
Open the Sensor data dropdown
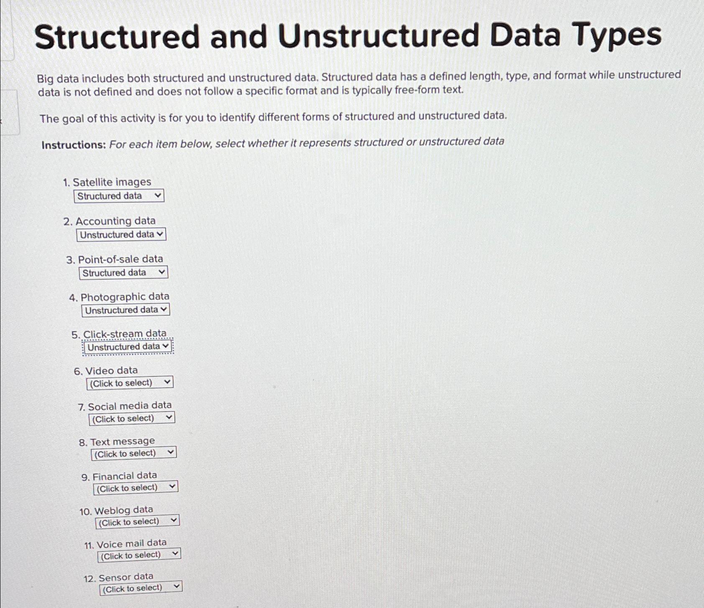(x=141, y=587)
